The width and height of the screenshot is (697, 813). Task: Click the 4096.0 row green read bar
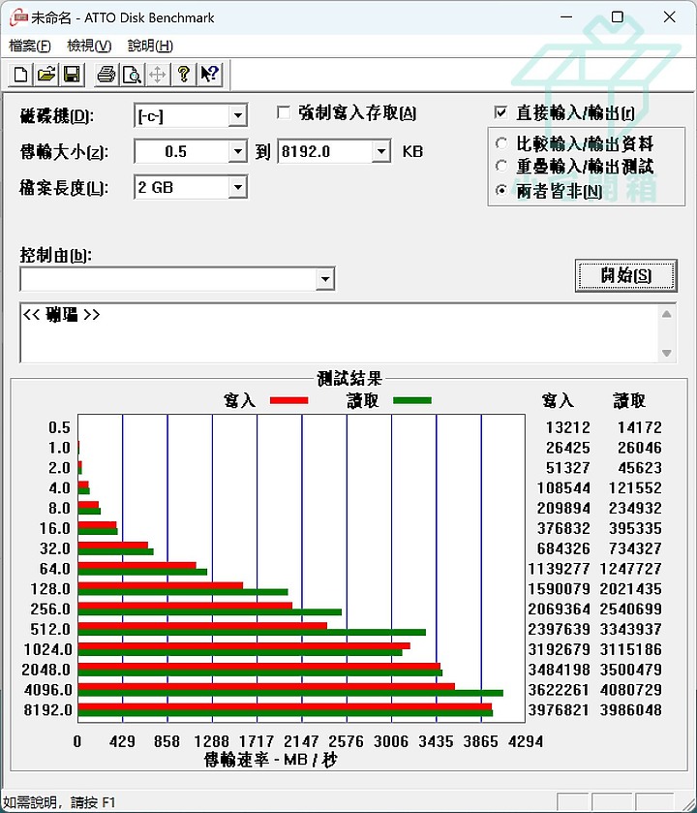tap(290, 693)
